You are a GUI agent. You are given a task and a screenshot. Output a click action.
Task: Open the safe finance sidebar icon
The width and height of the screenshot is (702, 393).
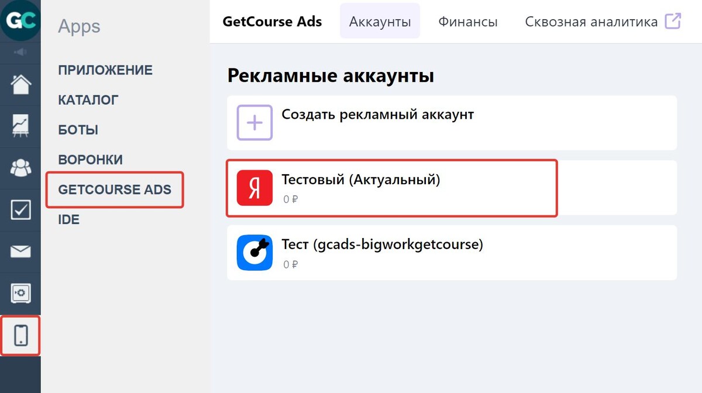point(20,293)
